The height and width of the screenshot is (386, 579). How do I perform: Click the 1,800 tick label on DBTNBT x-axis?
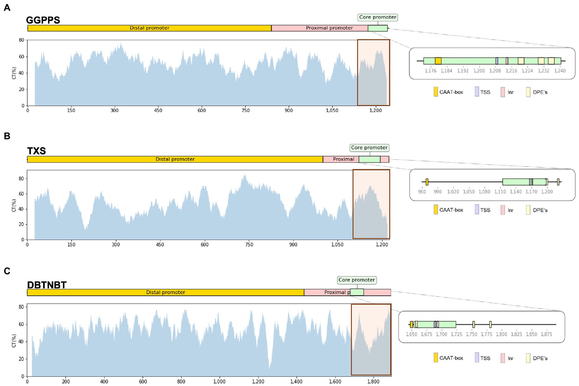pos(373,381)
